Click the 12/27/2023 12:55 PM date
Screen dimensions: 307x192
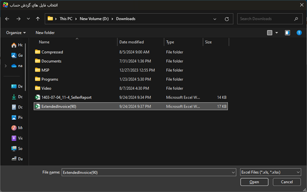137,70
